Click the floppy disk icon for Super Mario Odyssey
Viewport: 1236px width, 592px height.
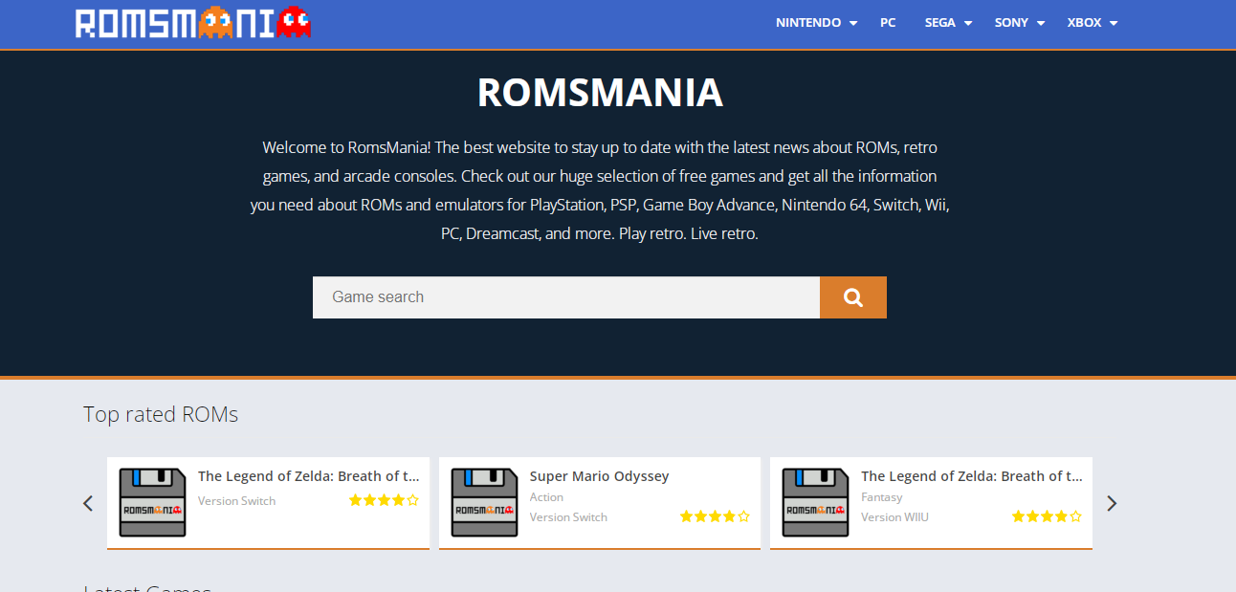[484, 501]
